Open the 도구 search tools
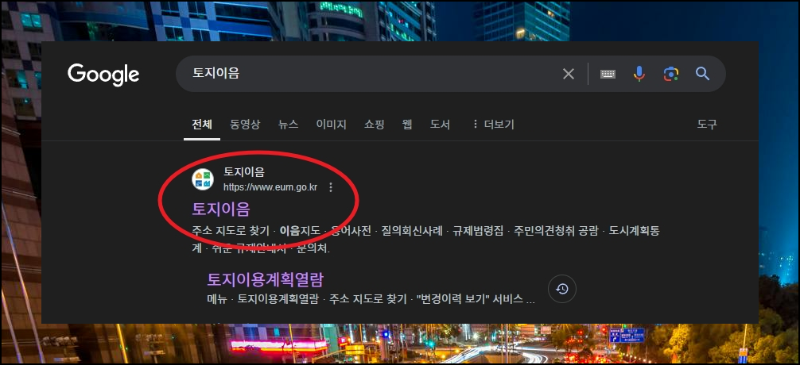Screen dimensions: 800x365 click(707, 125)
